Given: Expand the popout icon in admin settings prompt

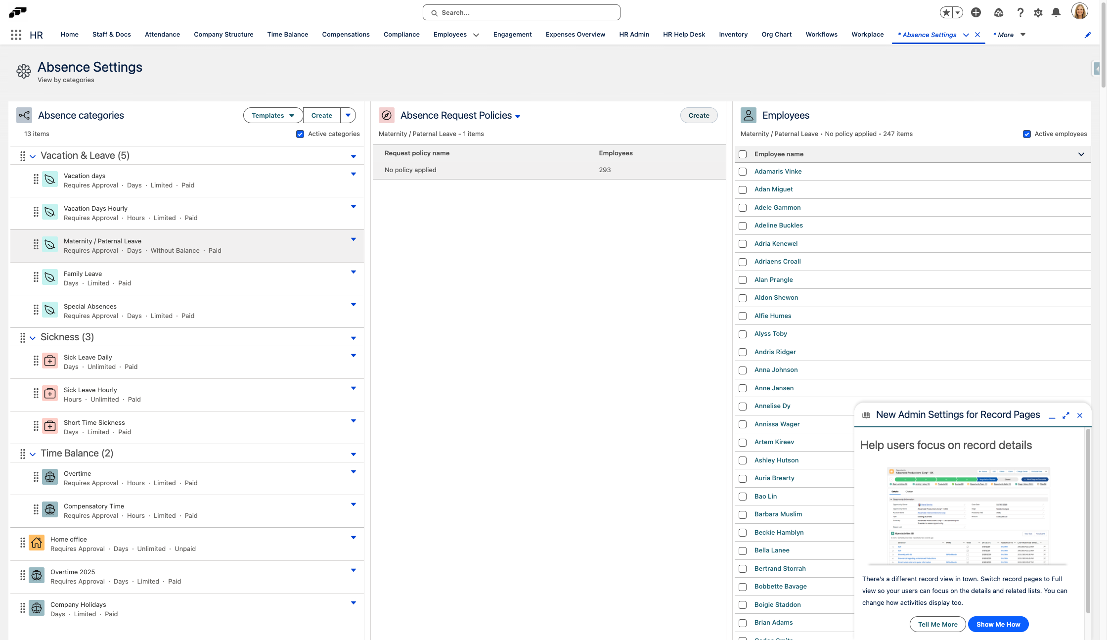Looking at the screenshot, I should coord(1066,415).
